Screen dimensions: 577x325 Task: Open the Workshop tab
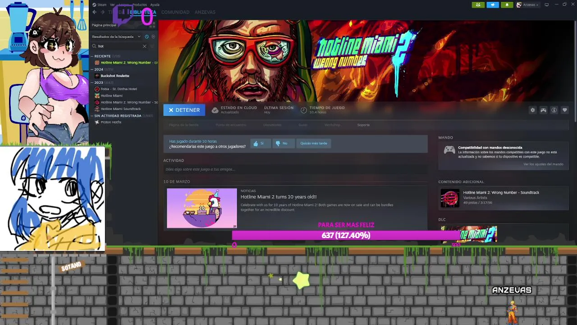[x=332, y=125]
